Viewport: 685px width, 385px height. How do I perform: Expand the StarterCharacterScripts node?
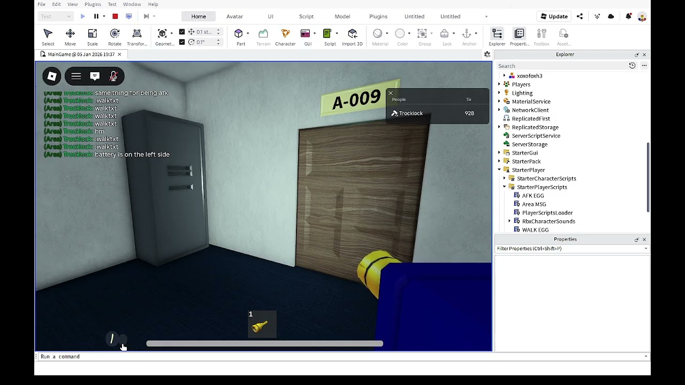point(505,179)
